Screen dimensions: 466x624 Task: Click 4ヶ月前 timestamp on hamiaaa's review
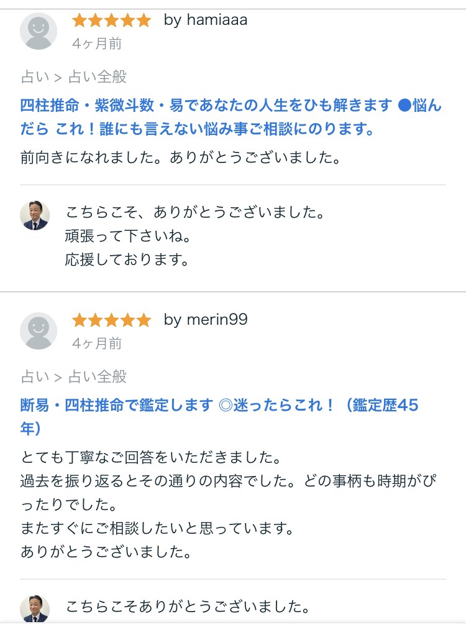97,44
